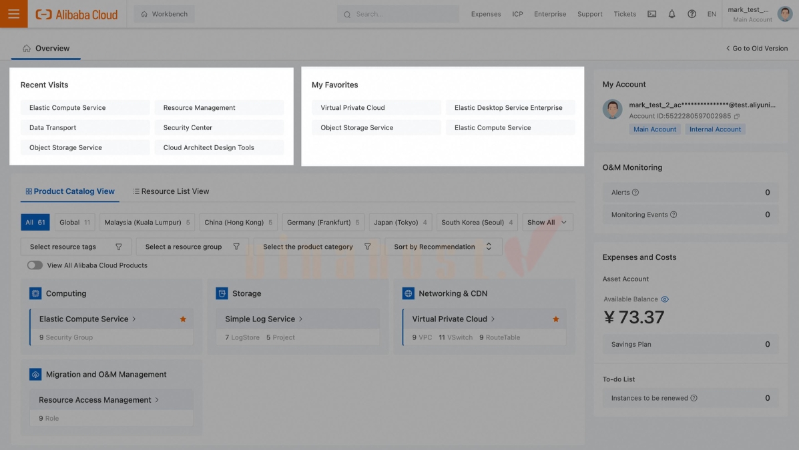The image size is (801, 450).
Task: Click the Migration and O&M Management icon
Action: pyautogui.click(x=35, y=375)
